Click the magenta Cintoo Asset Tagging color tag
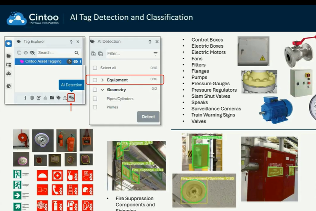This screenshot has height=211, width=316. (22, 62)
